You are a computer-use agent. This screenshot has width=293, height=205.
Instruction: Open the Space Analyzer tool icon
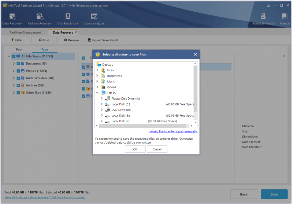[x=94, y=16]
